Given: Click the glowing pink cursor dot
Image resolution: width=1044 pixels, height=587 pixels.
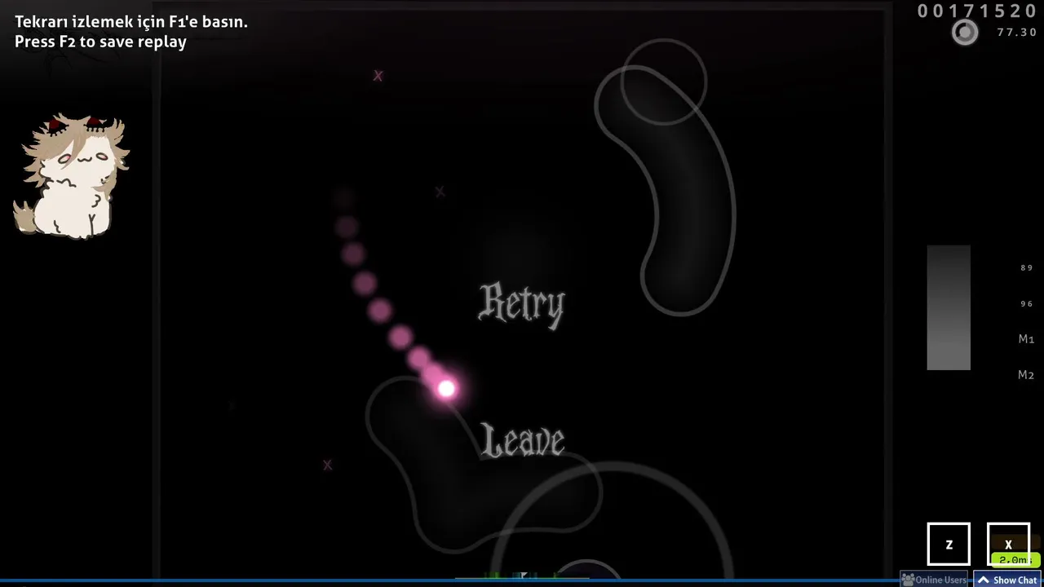Looking at the screenshot, I should [446, 389].
